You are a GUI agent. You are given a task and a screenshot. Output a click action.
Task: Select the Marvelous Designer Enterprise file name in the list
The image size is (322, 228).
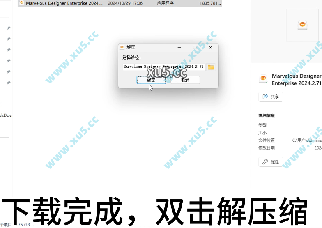64,3
